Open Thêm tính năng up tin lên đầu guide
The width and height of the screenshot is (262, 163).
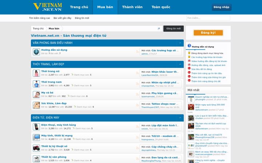point(207,73)
